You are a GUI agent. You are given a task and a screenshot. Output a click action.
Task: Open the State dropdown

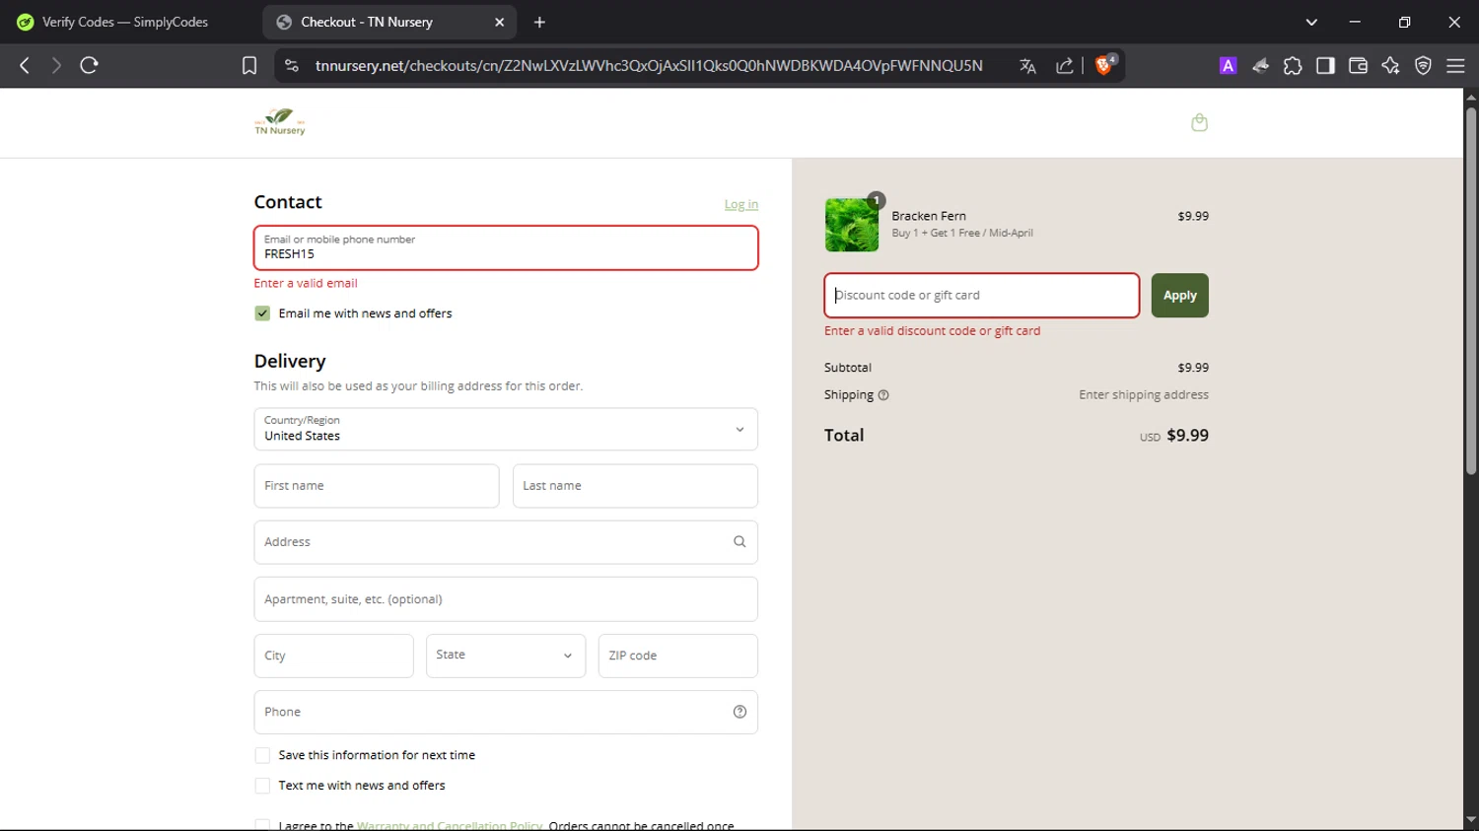pos(506,656)
